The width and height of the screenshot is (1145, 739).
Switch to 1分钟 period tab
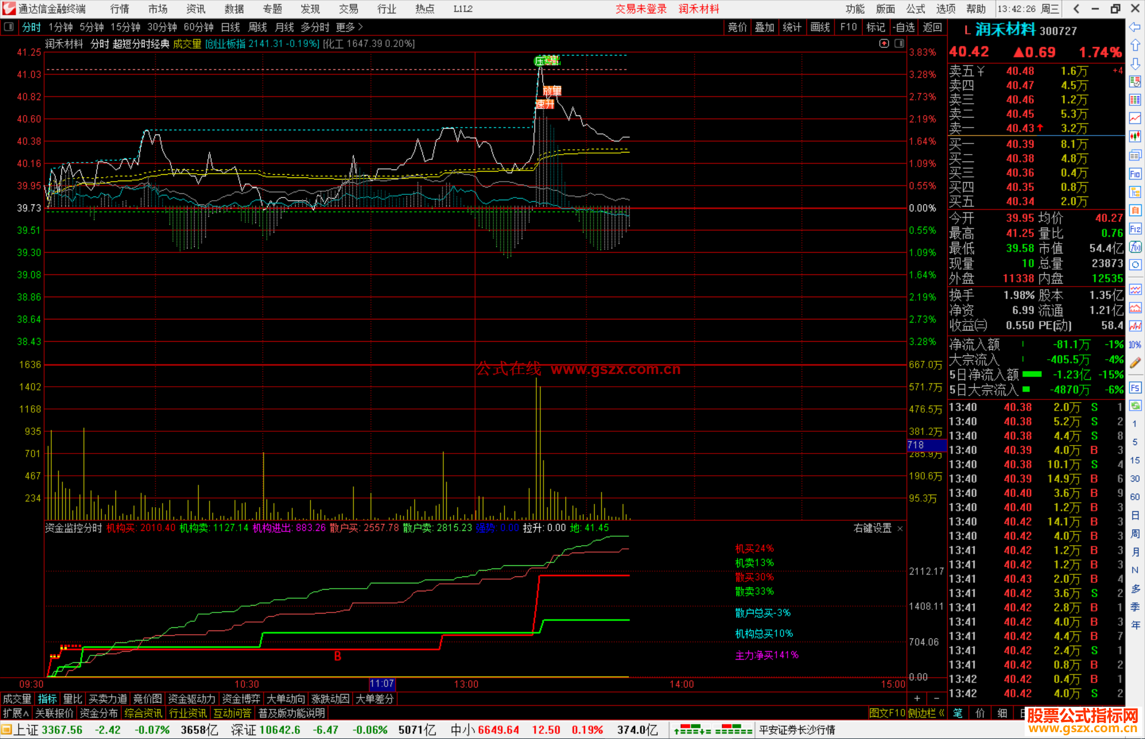point(60,27)
